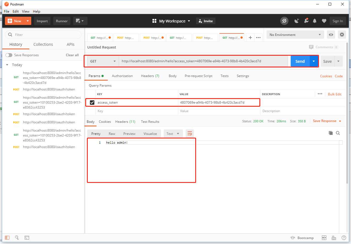Click the Runner button
The height and width of the screenshot is (244, 351).
click(x=62, y=21)
